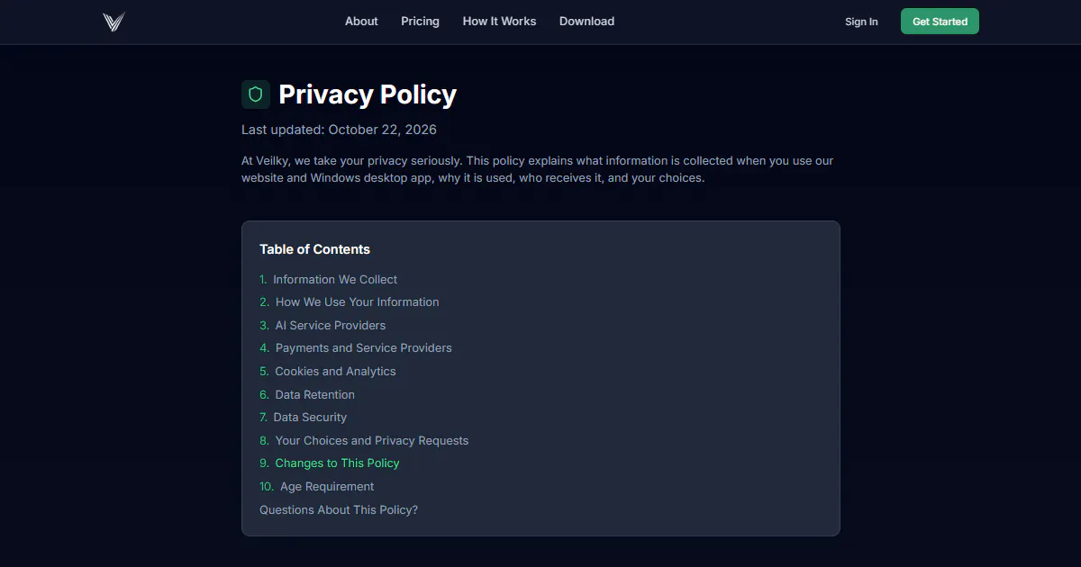Image resolution: width=1081 pixels, height=567 pixels.
Task: Go to AI Service Providers section
Action: pos(322,325)
